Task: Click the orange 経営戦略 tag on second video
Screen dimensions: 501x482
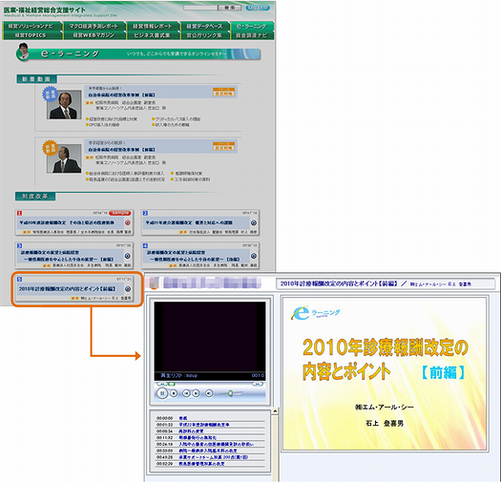Action: point(224,146)
